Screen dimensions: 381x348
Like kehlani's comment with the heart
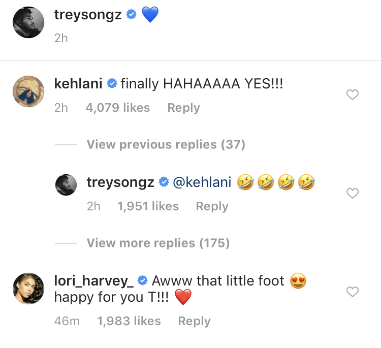tap(352, 94)
